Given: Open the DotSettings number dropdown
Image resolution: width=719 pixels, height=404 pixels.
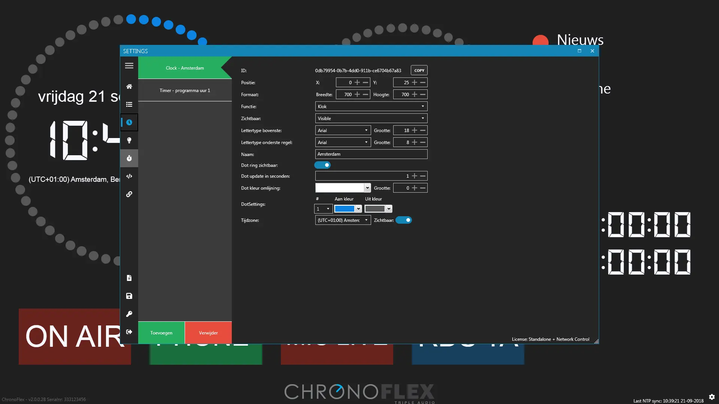Looking at the screenshot, I should [x=323, y=209].
